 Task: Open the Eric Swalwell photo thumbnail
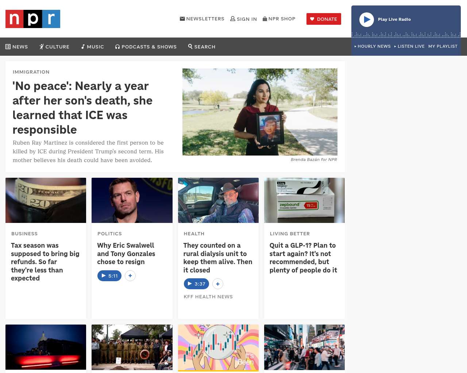132,200
